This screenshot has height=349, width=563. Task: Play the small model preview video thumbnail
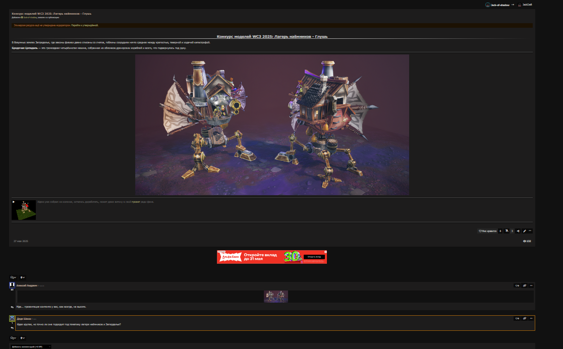click(24, 210)
